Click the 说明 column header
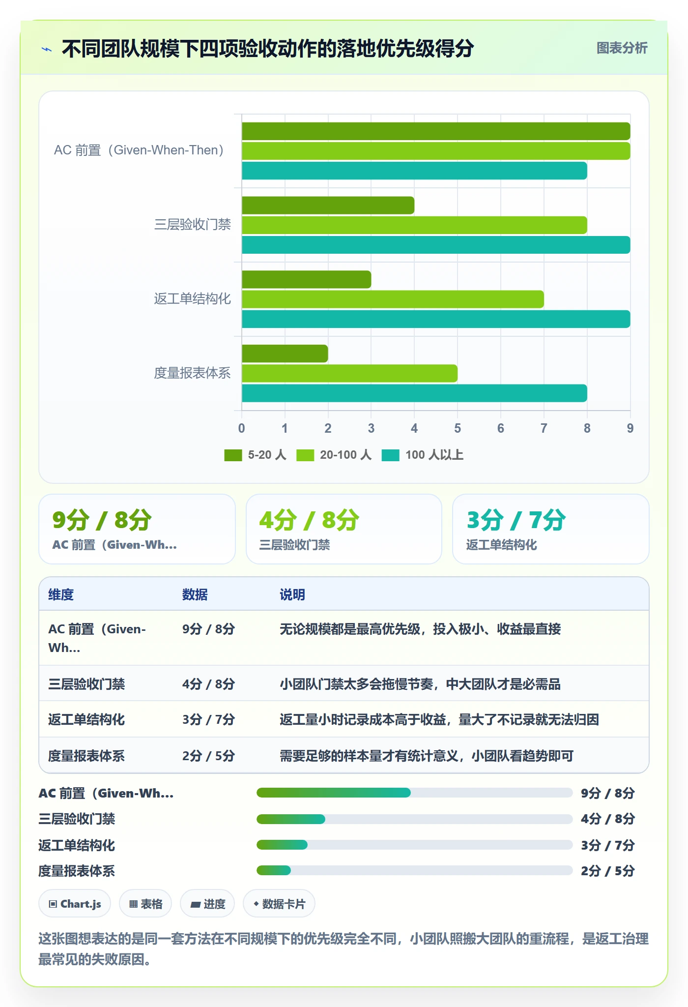Screen dimensions: 688x1007 [292, 594]
